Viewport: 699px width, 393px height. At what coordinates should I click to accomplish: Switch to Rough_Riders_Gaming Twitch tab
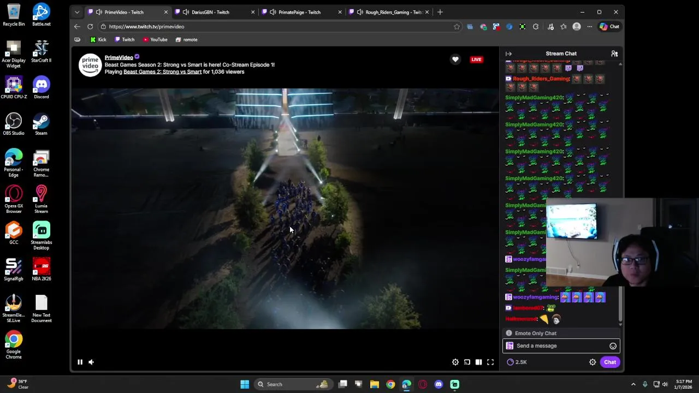pyautogui.click(x=389, y=12)
